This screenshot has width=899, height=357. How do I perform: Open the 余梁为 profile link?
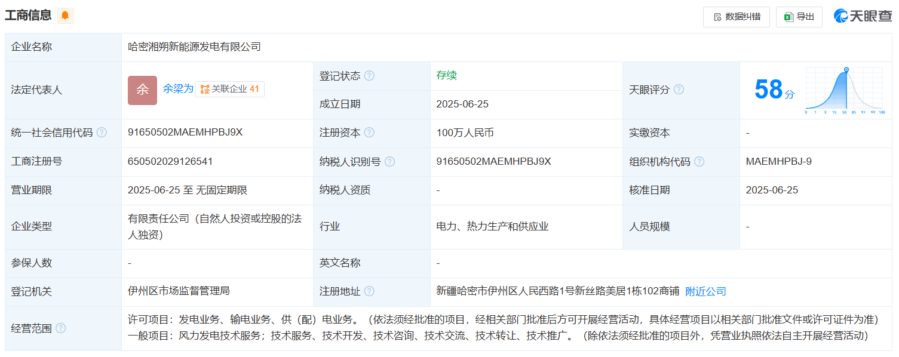178,89
